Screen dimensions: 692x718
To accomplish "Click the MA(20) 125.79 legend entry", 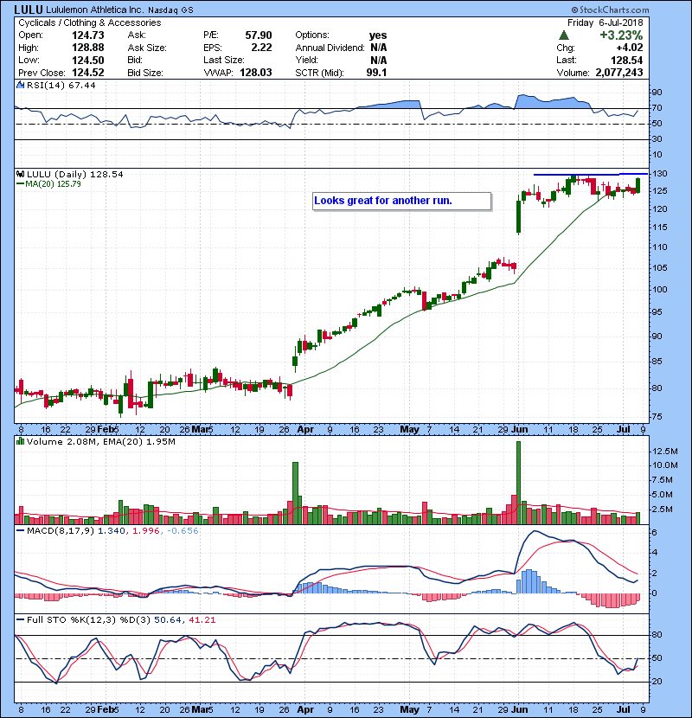I will [48, 183].
